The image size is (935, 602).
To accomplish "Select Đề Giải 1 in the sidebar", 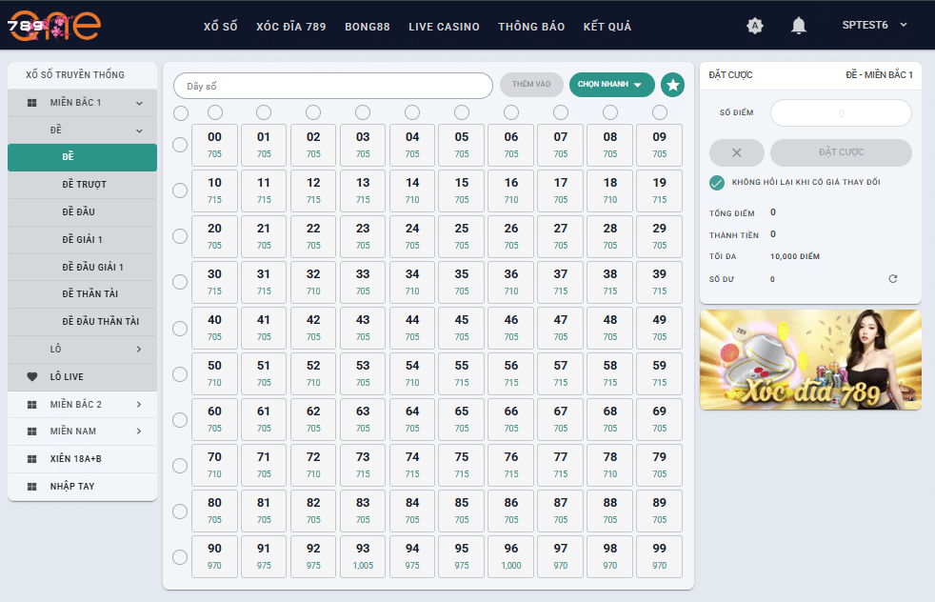I will tap(82, 240).
